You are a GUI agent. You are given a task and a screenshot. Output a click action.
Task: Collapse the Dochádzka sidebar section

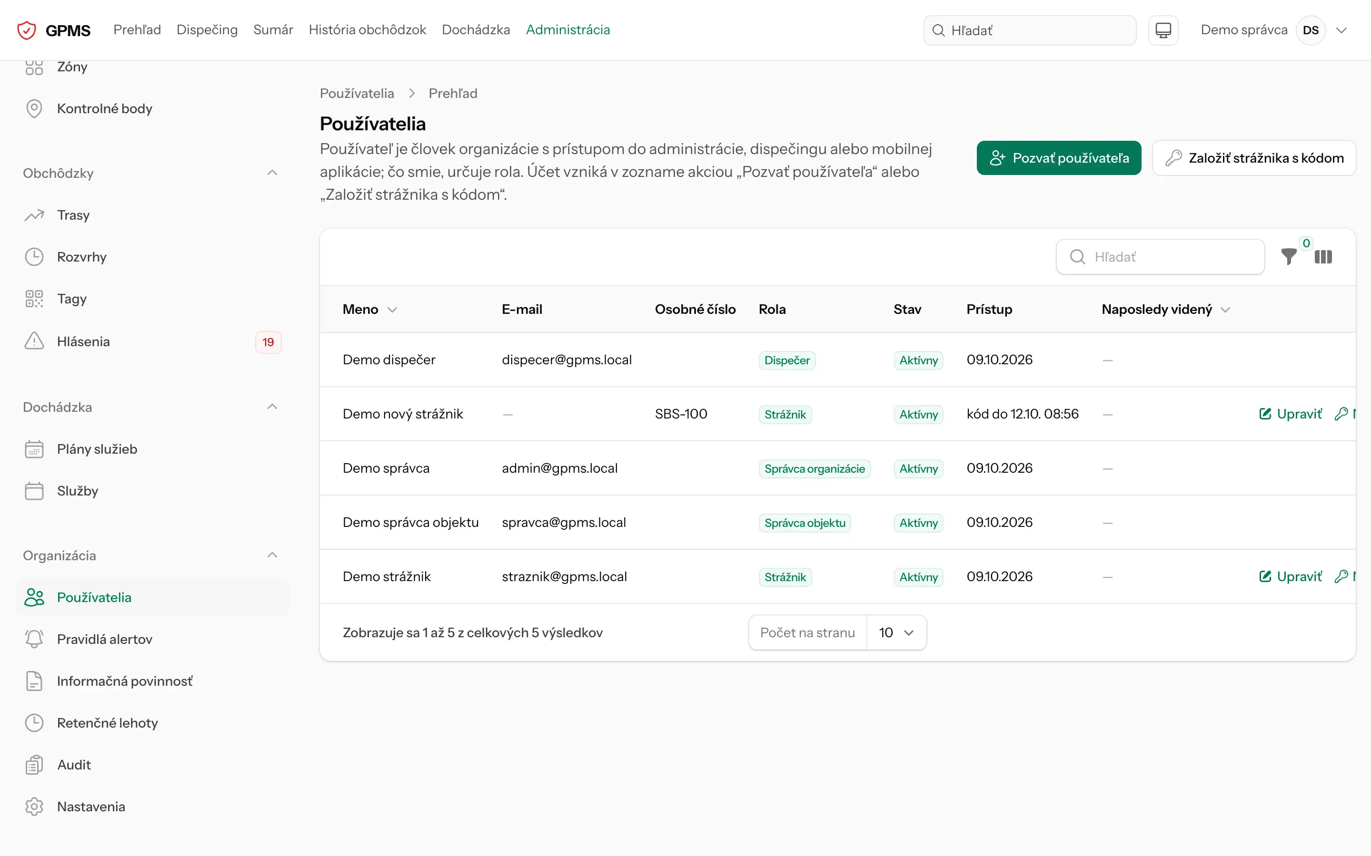[x=272, y=407]
